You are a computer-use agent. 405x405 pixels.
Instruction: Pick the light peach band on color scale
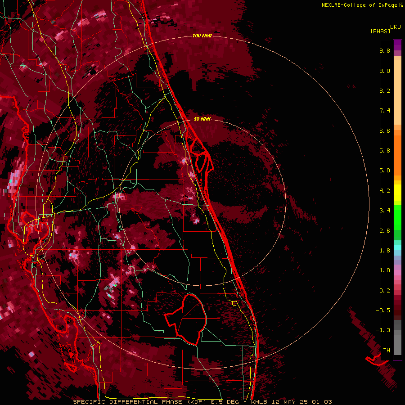[x=397, y=92]
